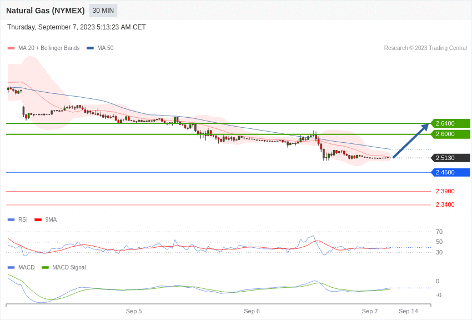The width and height of the screenshot is (472, 320).
Task: Click the RSI 70 level label
Action: [439, 232]
